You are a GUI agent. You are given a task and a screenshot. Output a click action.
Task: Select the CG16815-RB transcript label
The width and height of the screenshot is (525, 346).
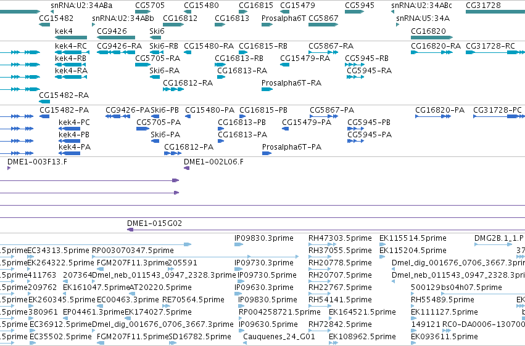click(263, 46)
